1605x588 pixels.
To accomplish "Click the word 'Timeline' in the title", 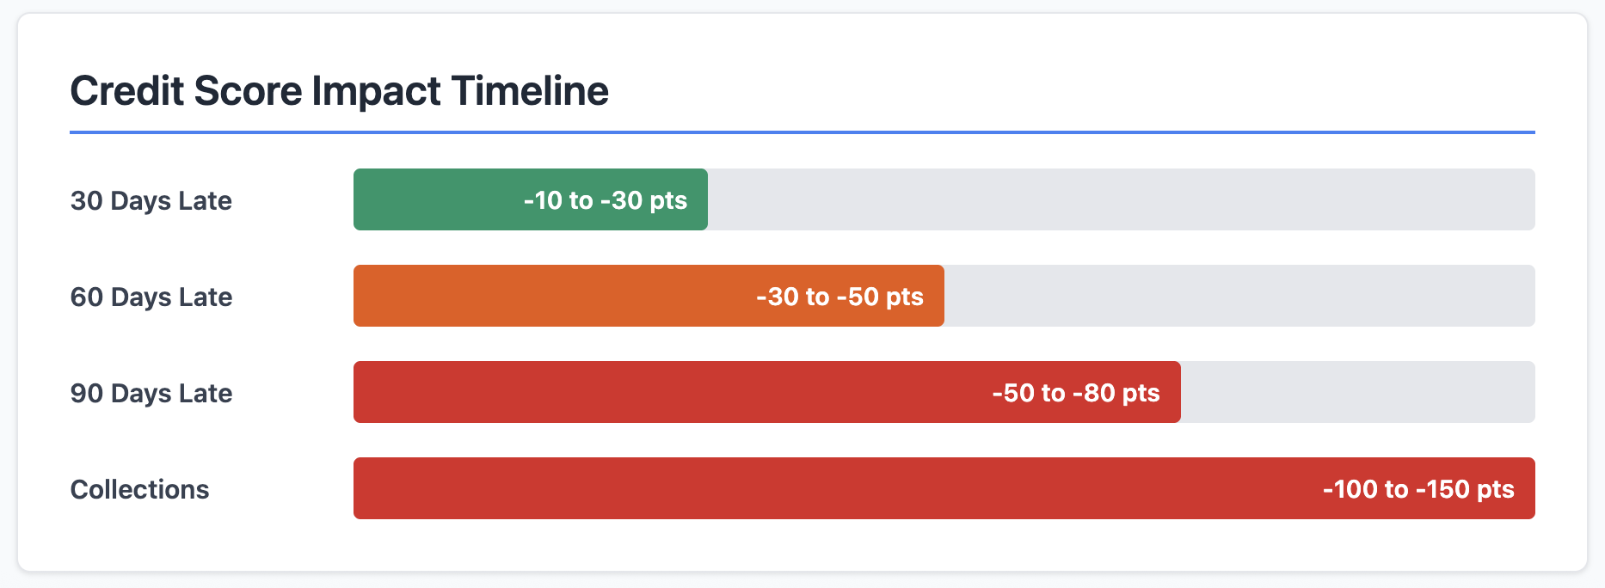I will click(x=530, y=91).
